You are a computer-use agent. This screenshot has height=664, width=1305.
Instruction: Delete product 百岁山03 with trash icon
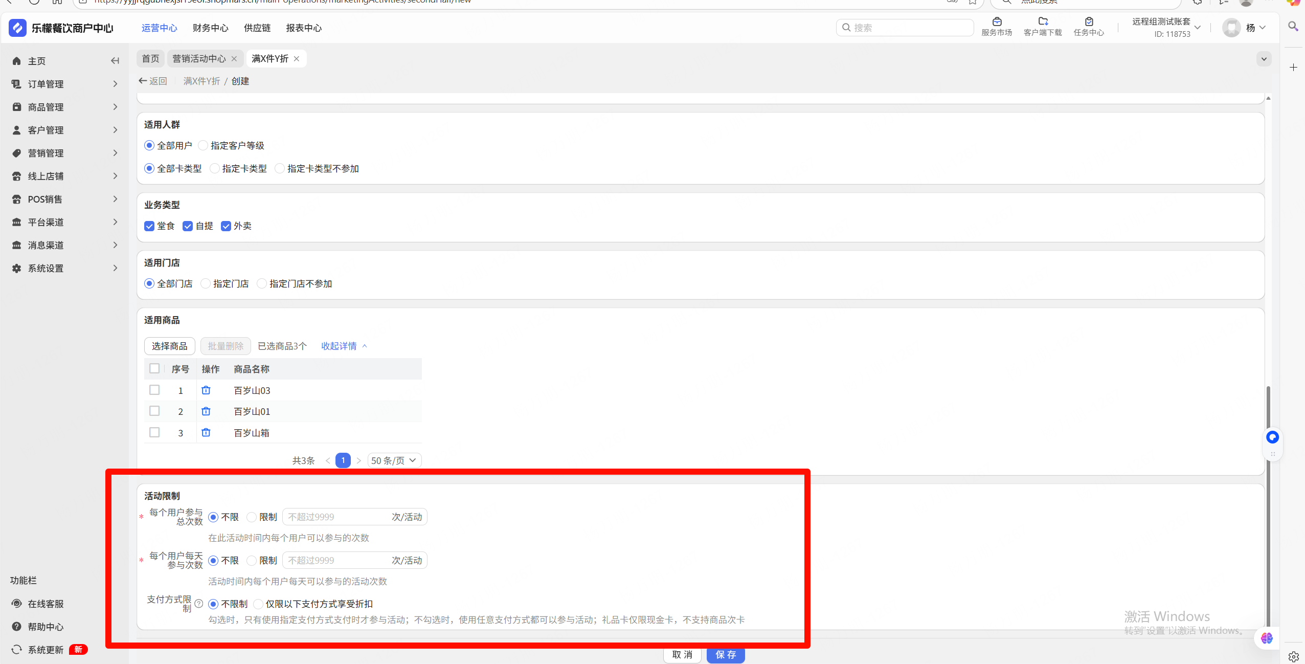click(x=206, y=390)
